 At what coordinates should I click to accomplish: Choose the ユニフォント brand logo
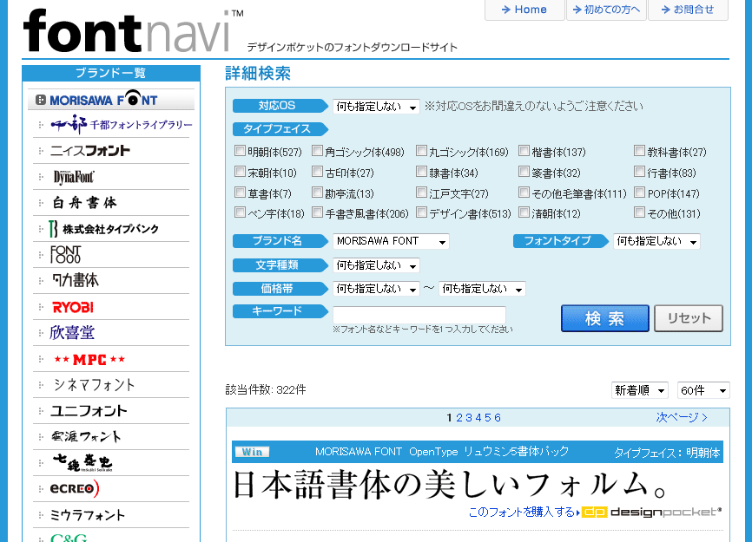(89, 411)
